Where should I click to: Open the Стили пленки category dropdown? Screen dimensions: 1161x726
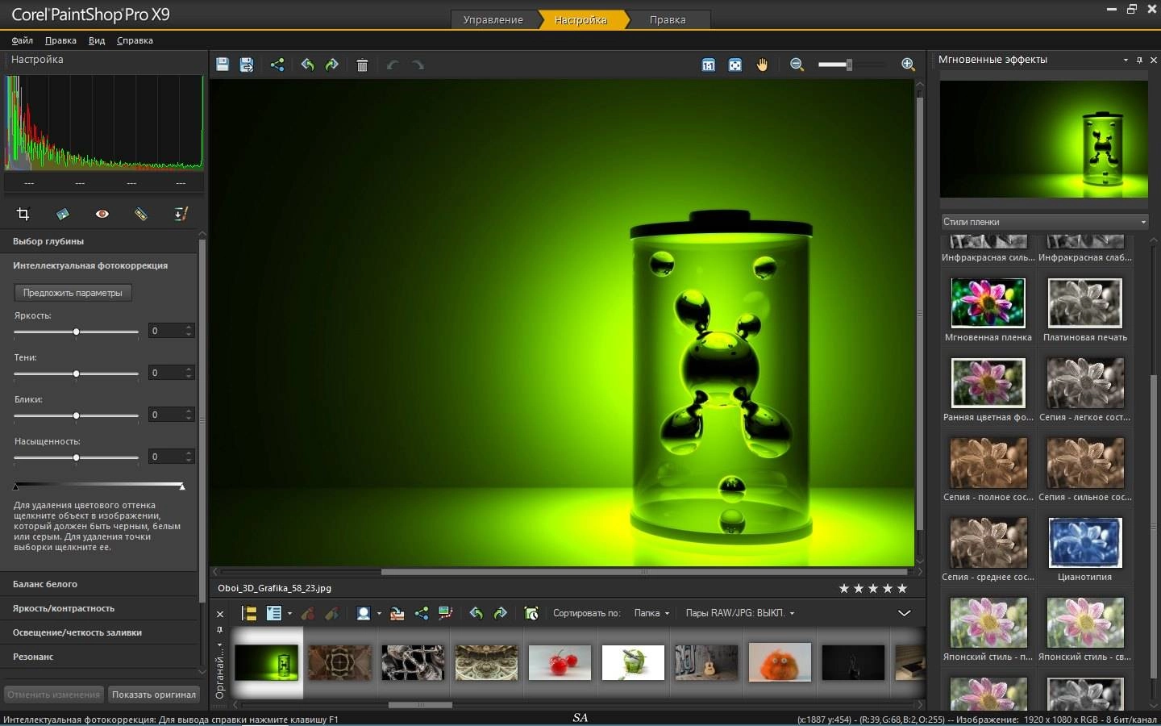coord(1044,222)
